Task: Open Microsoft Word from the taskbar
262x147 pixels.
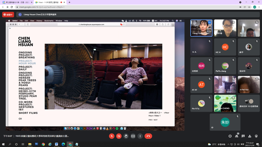Action: (57, 144)
